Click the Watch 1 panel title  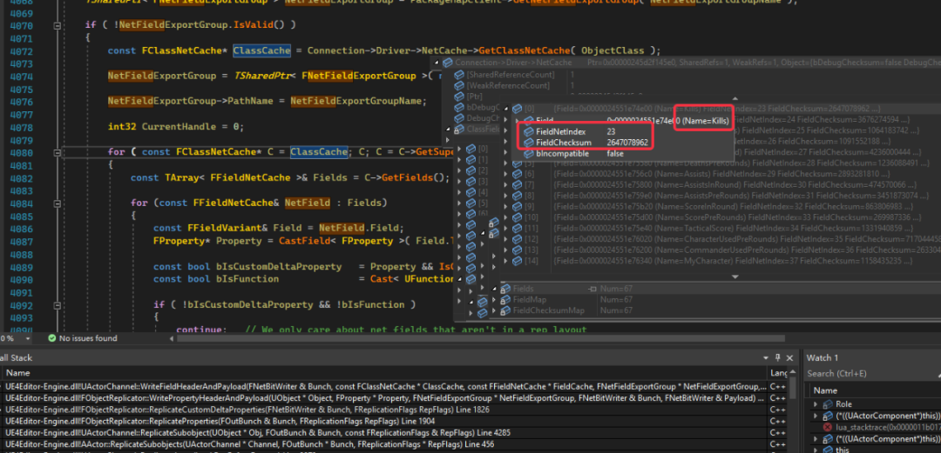pyautogui.click(x=822, y=357)
